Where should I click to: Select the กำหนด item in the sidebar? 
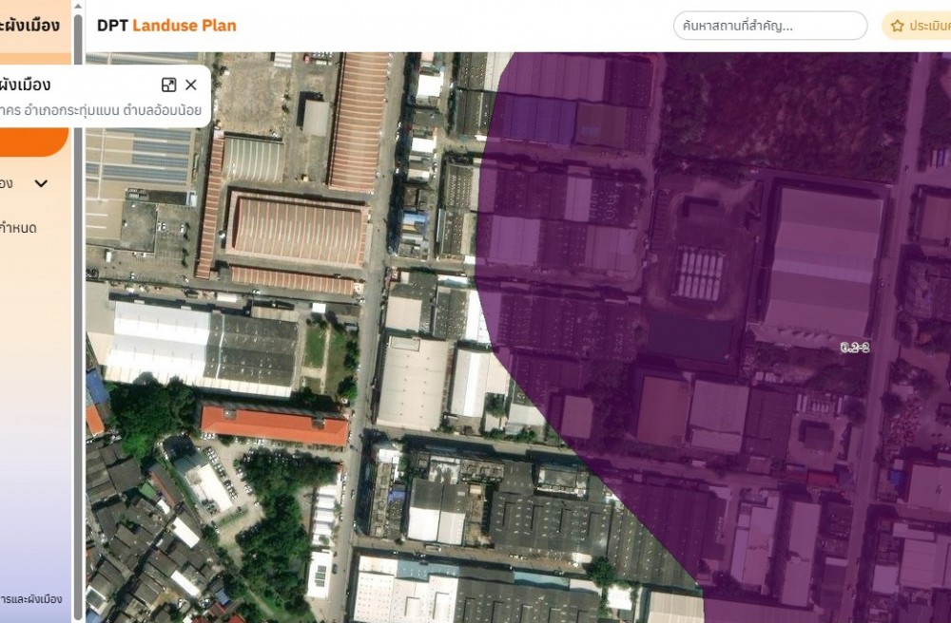pos(18,228)
